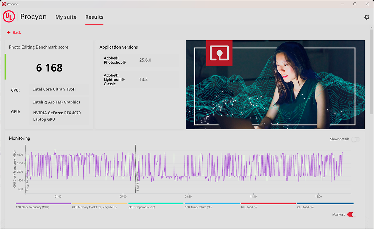The height and width of the screenshot is (229, 374).
Task: Maximize the Procyon window
Action: (x=355, y=4)
